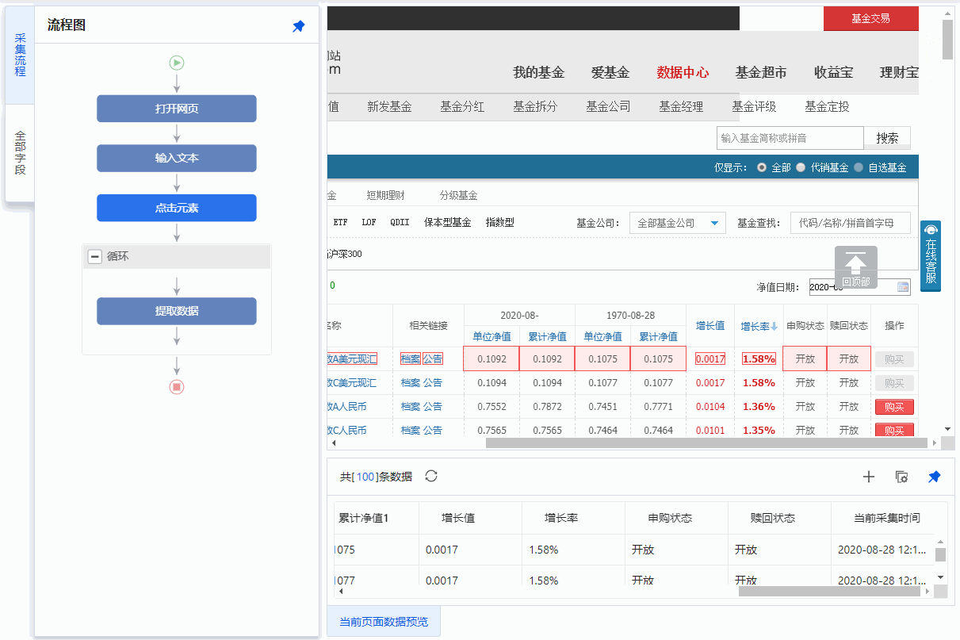Click the red stop node of flowchart
960x640 pixels.
(177, 386)
